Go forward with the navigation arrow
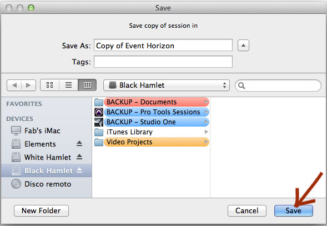Screen dimensions: 327x226 28,85
